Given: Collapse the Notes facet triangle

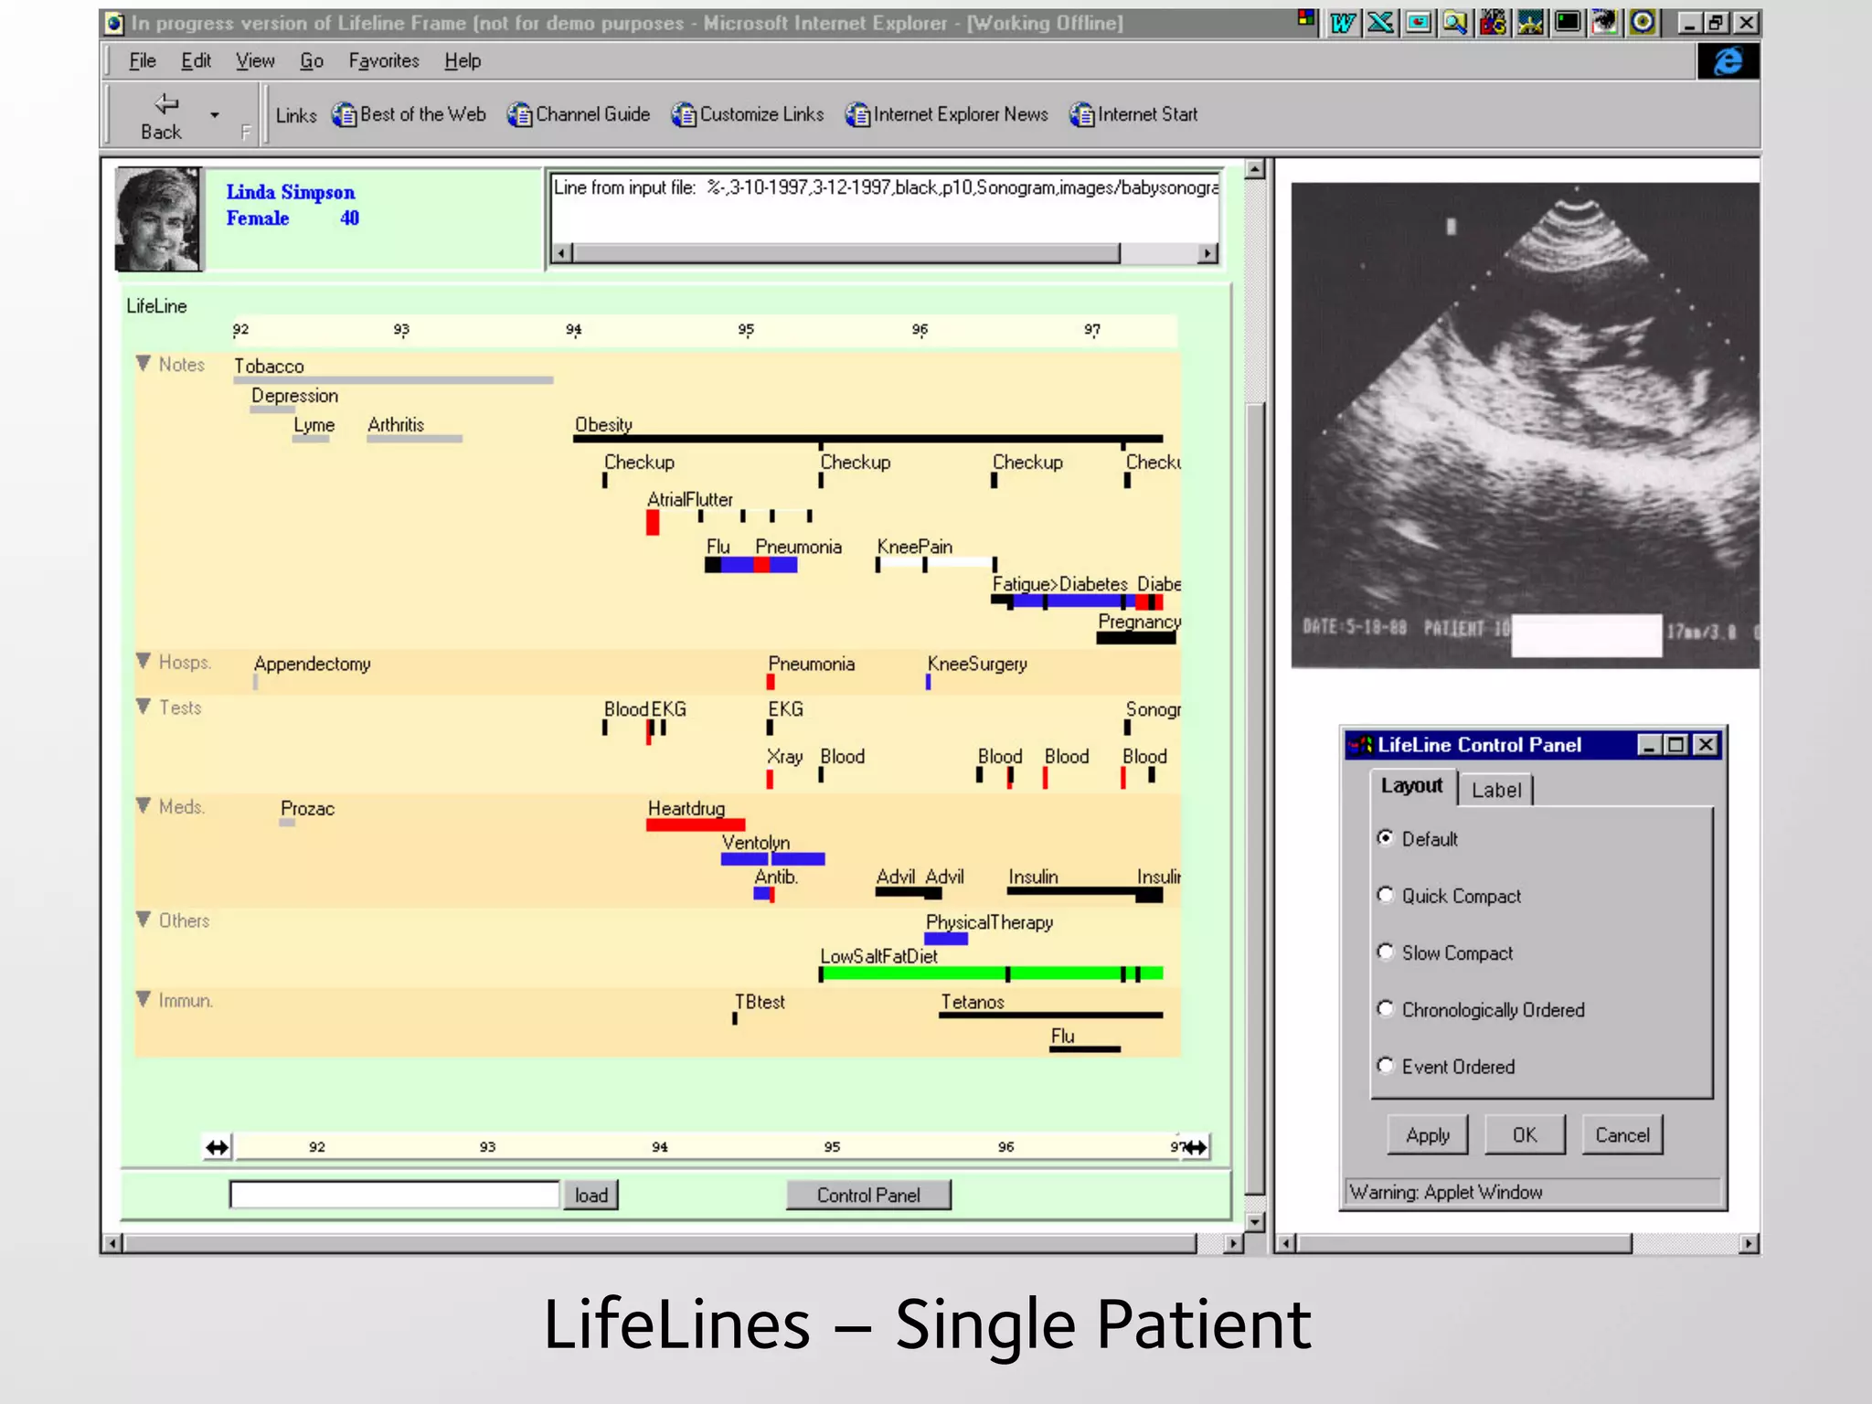Looking at the screenshot, I should (x=144, y=364).
